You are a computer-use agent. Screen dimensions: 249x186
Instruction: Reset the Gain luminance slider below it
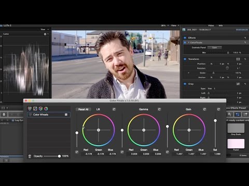(x=168, y=152)
